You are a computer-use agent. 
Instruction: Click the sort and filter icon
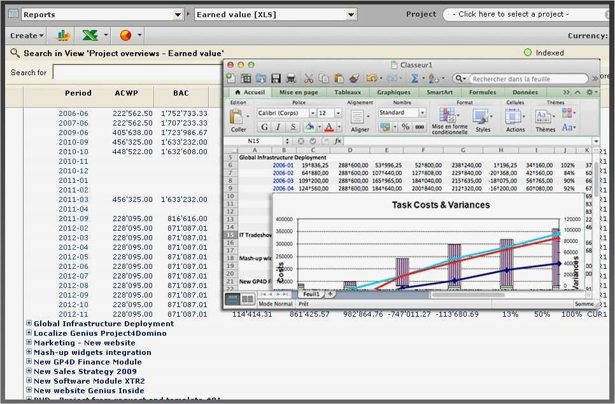pyautogui.click(x=433, y=78)
